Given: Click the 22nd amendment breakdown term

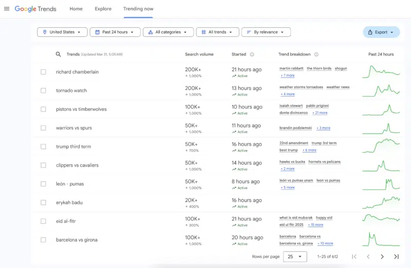Looking at the screenshot, I should point(293,143).
